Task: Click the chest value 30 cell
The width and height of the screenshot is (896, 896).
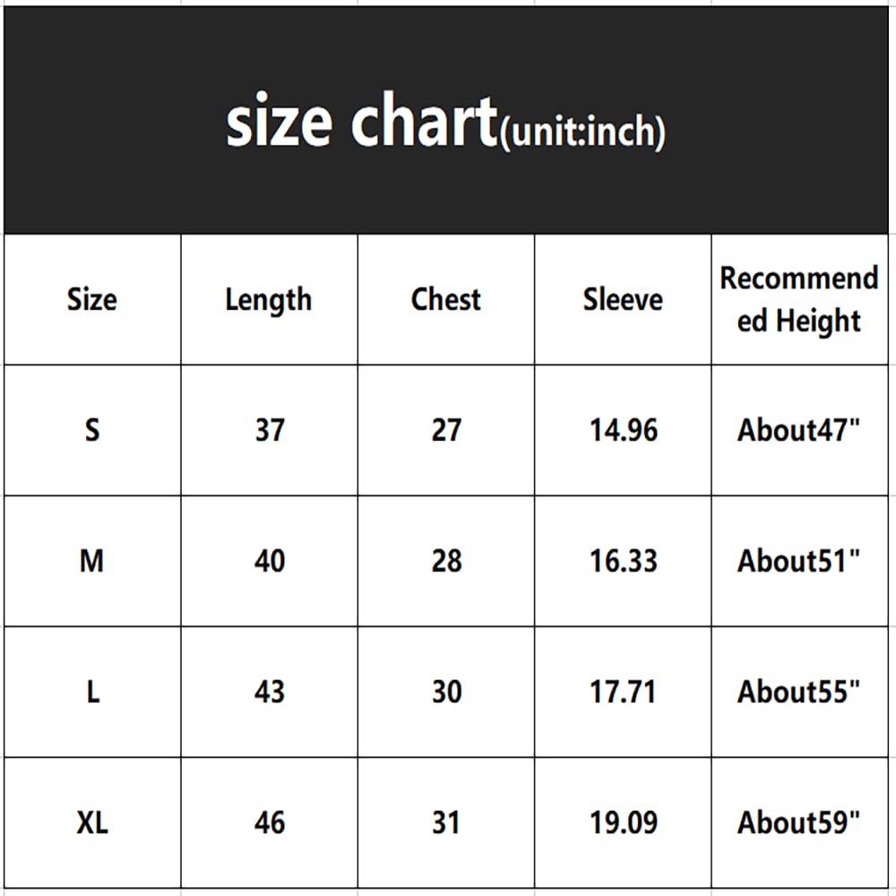Action: (x=446, y=692)
